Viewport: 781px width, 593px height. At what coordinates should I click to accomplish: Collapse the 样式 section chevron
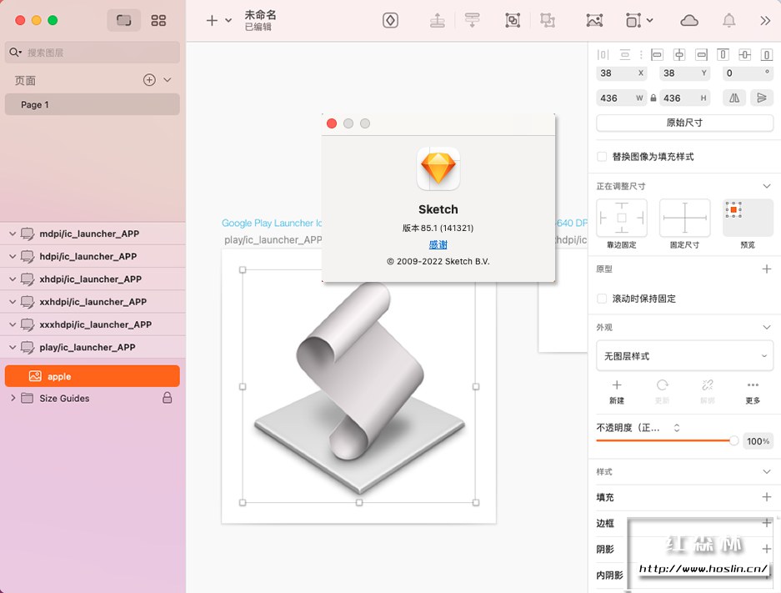pos(767,471)
